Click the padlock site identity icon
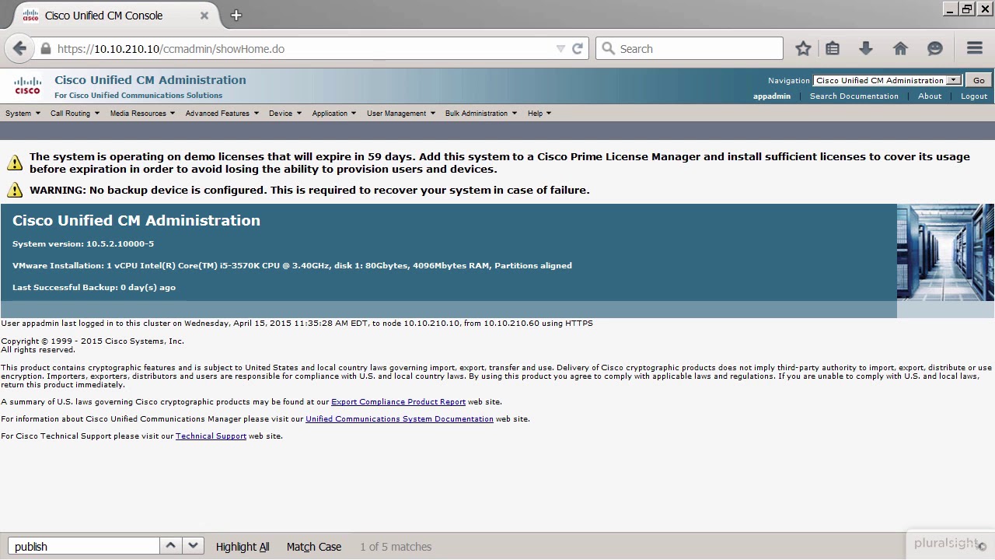Image resolution: width=995 pixels, height=560 pixels. (x=46, y=48)
